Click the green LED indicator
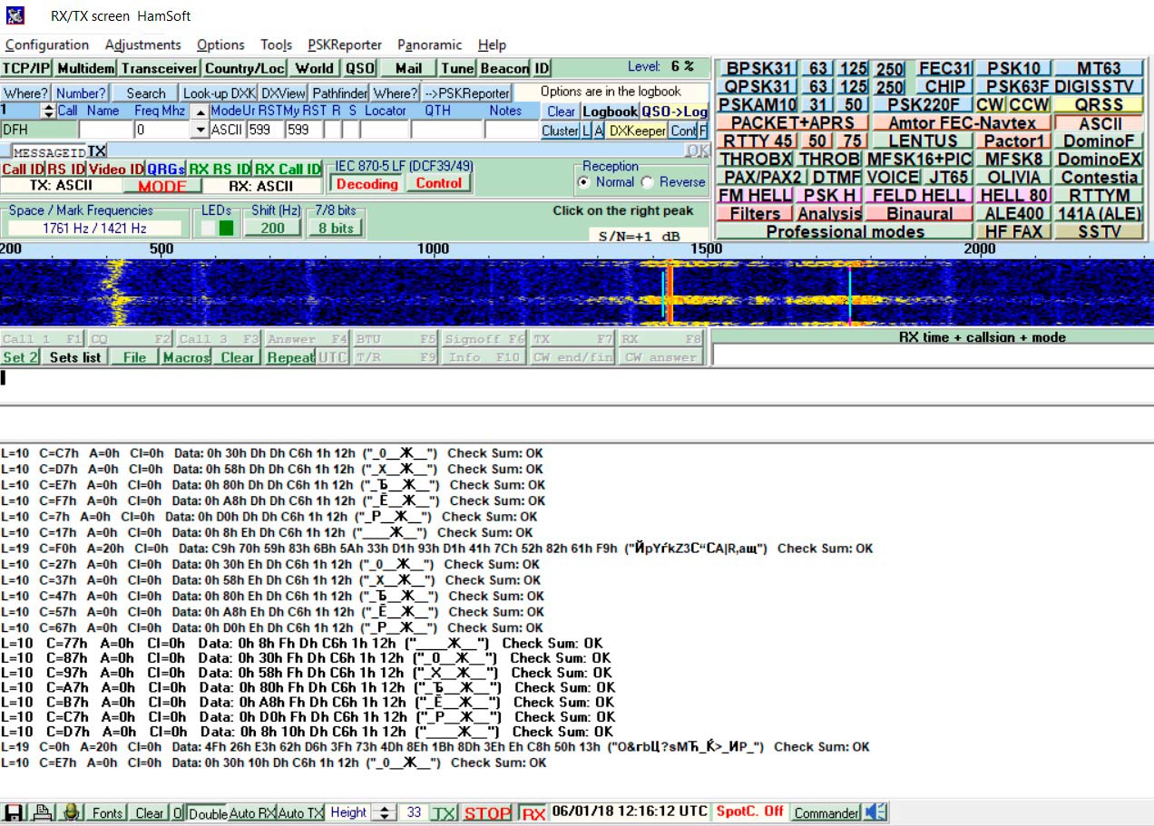 [226, 228]
